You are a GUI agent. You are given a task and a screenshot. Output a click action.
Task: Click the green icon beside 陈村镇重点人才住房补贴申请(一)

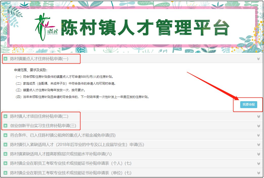[x=6, y=59]
